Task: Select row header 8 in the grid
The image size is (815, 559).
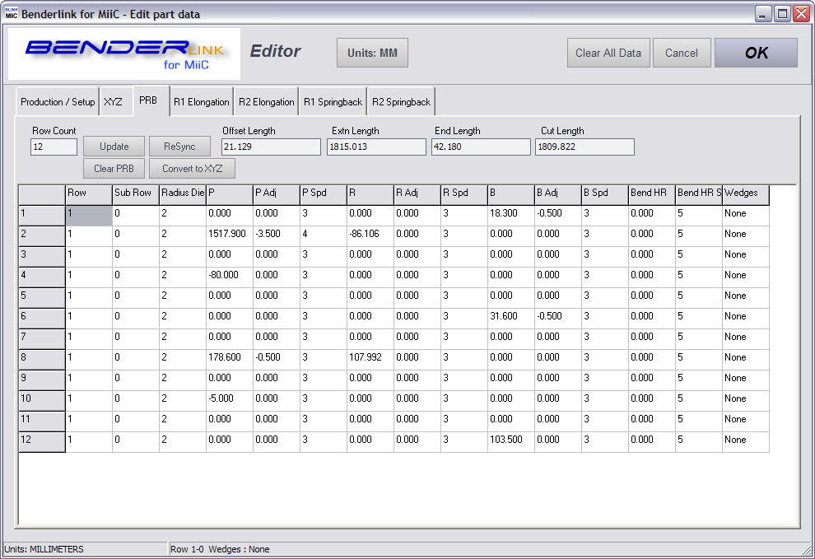Action: [x=42, y=357]
